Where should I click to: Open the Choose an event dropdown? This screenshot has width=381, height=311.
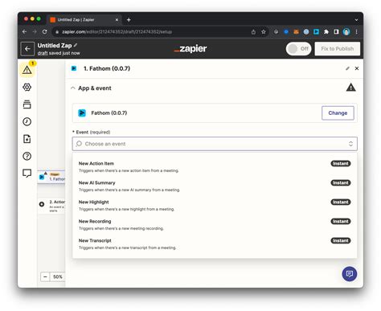pos(215,144)
